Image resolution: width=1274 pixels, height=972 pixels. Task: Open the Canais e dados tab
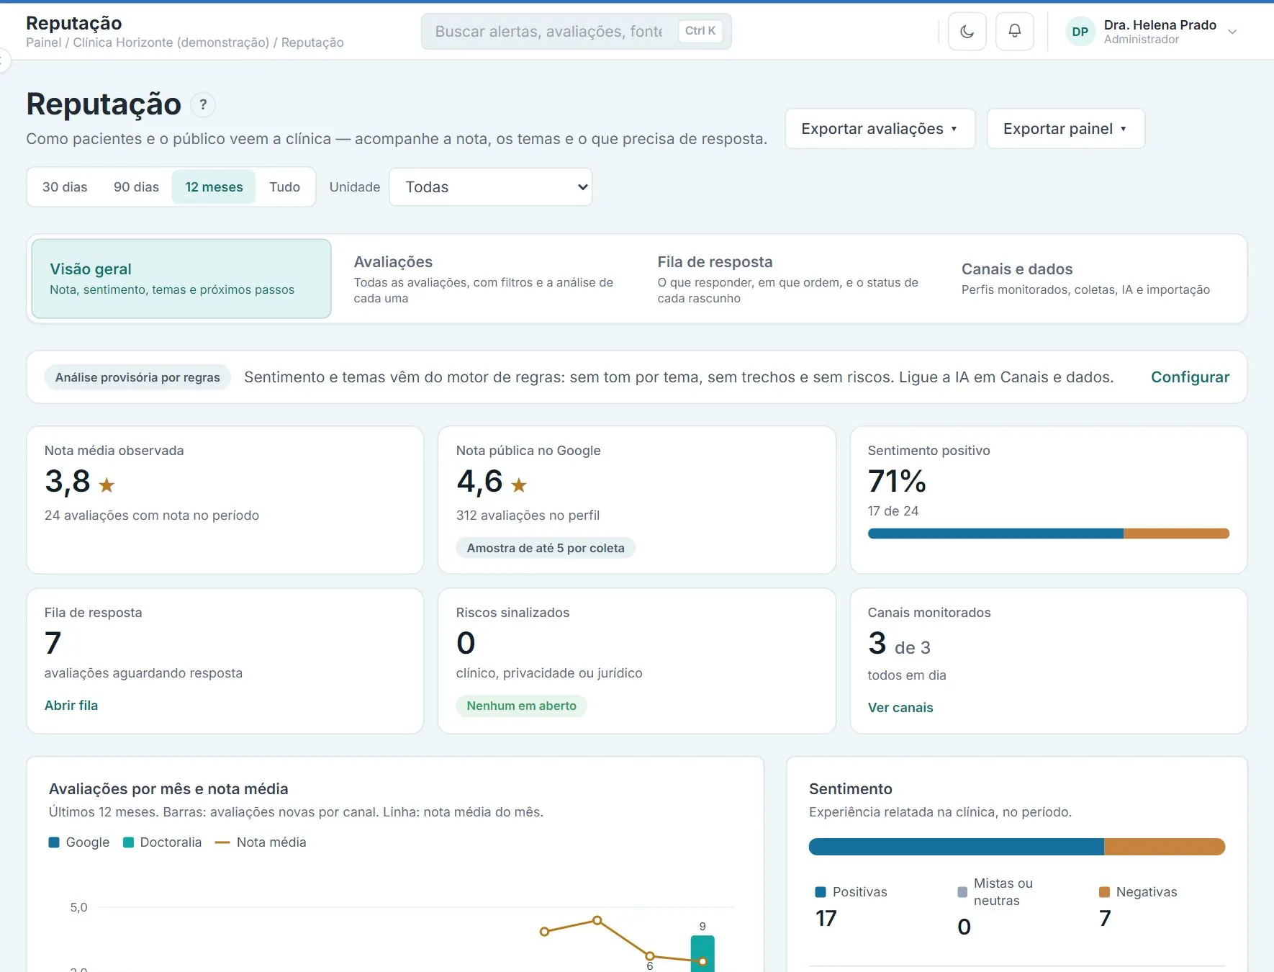tap(1094, 279)
